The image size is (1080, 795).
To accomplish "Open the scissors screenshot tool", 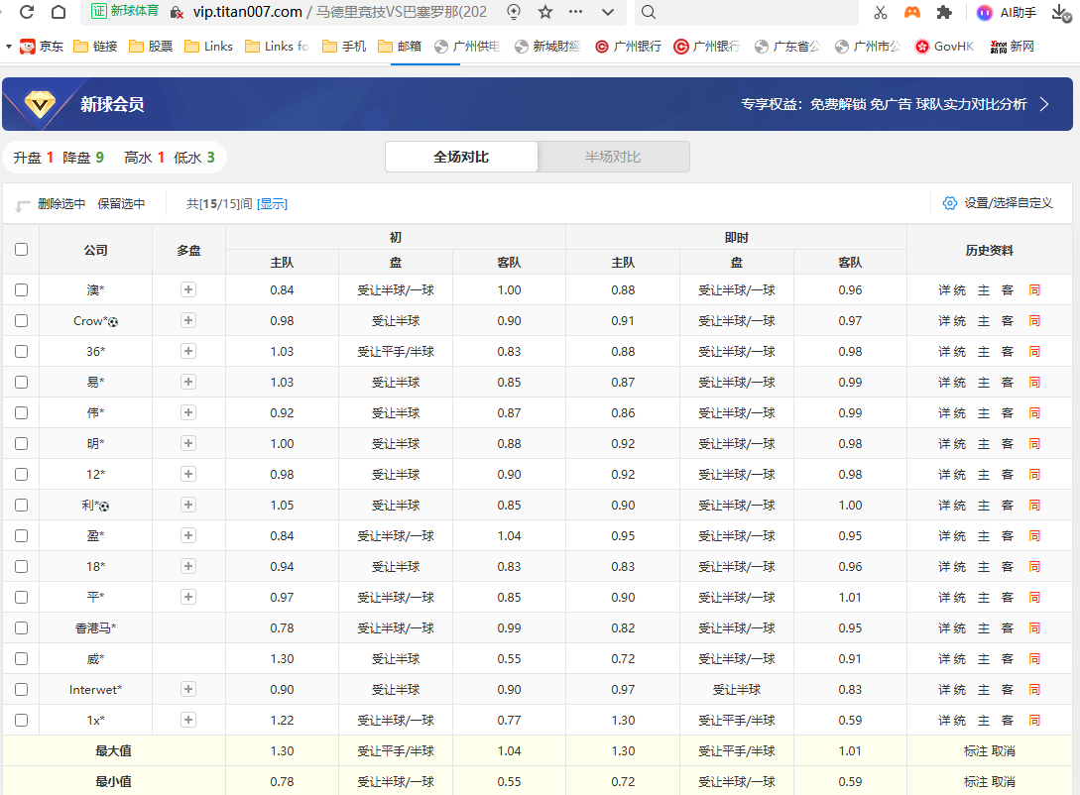I will tap(880, 12).
